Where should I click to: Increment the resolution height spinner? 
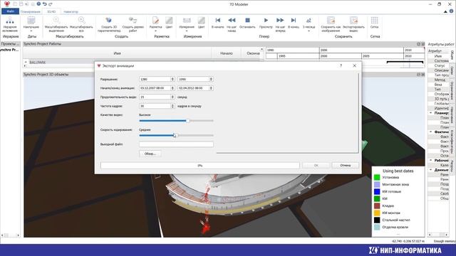[x=211, y=78]
